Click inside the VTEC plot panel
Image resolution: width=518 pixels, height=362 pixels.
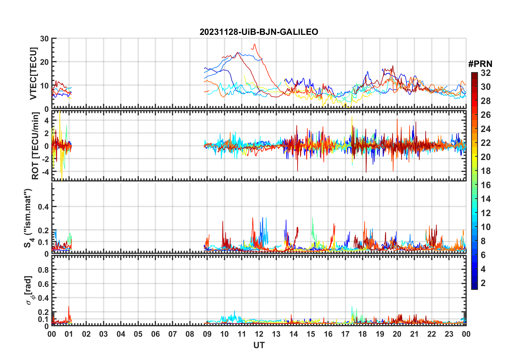point(259,73)
